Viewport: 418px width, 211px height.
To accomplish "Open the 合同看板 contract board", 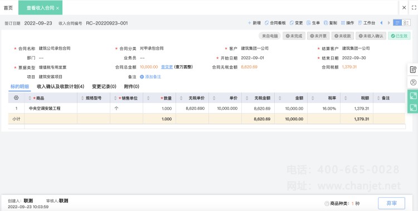I will click(275, 23).
